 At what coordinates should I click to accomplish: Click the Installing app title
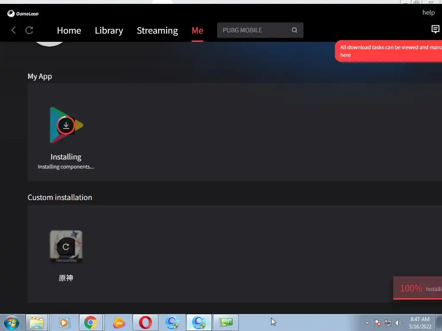coord(66,157)
